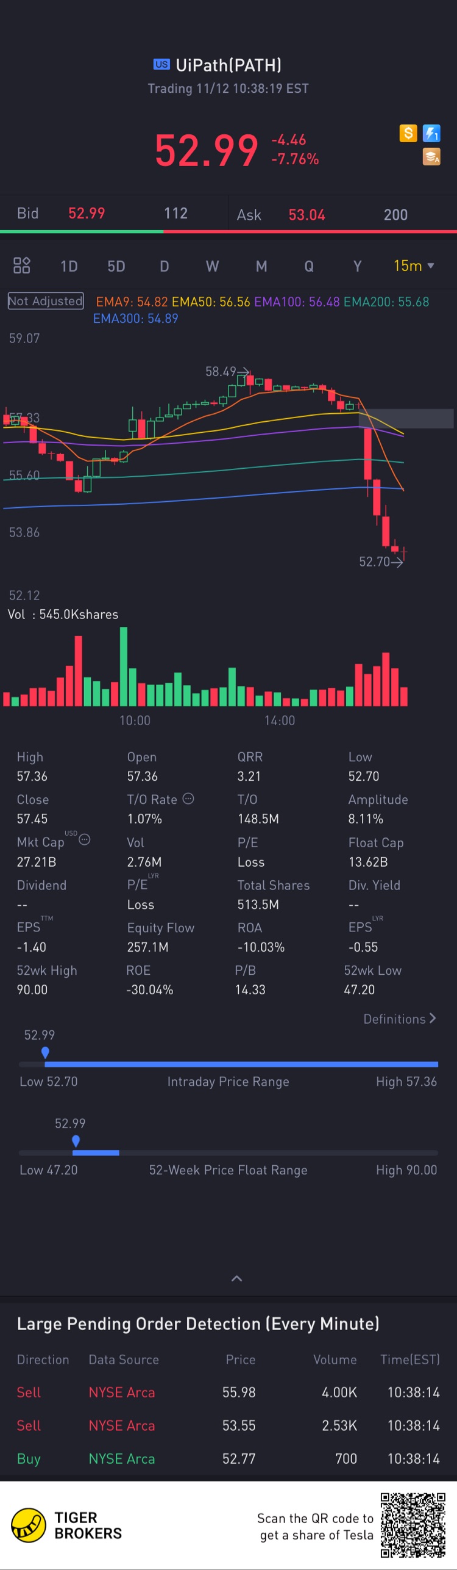
Task: Tap the 52wk High value 90.00
Action: click(32, 989)
